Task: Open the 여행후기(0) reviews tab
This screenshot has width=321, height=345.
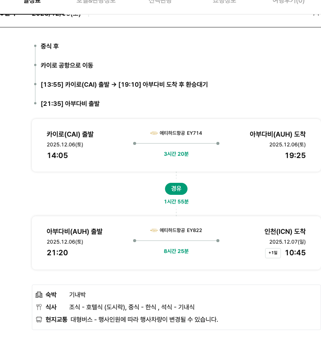Action: pos(288,1)
